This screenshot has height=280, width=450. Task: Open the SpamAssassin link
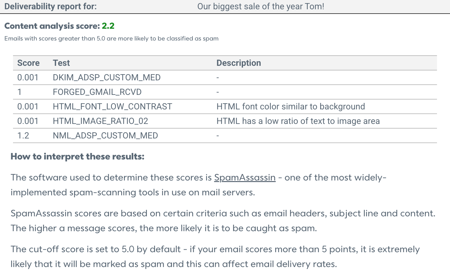point(245,178)
